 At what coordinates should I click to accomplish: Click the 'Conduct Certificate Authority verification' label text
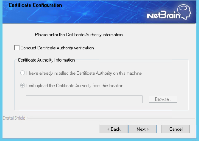point(57,48)
